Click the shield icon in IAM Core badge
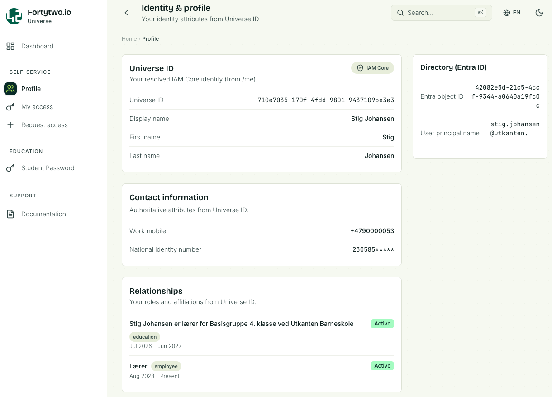Image resolution: width=552 pixels, height=397 pixels. pos(360,68)
